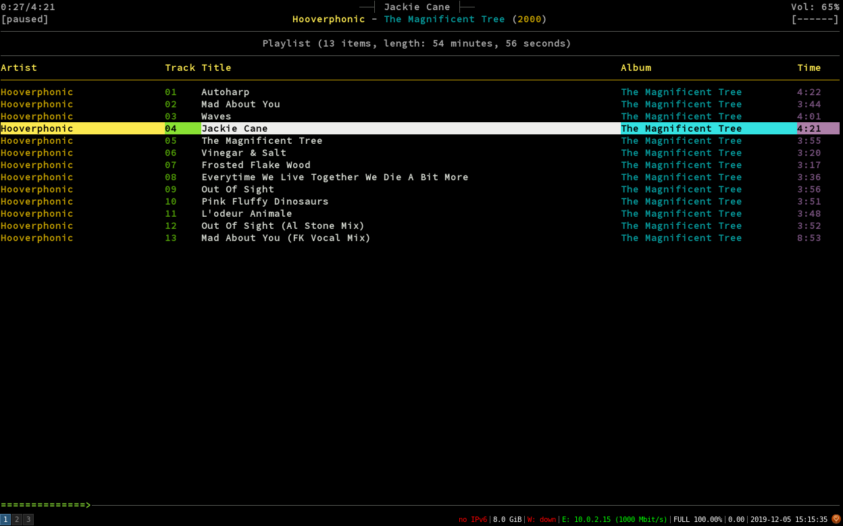Screen dimensions: 843x526
Task: Click the 0:27/4:21 elapsed time display
Action: coord(28,7)
